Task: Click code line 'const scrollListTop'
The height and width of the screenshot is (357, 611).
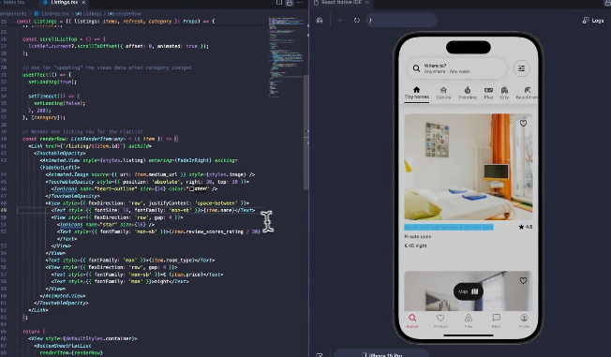Action: [64, 39]
